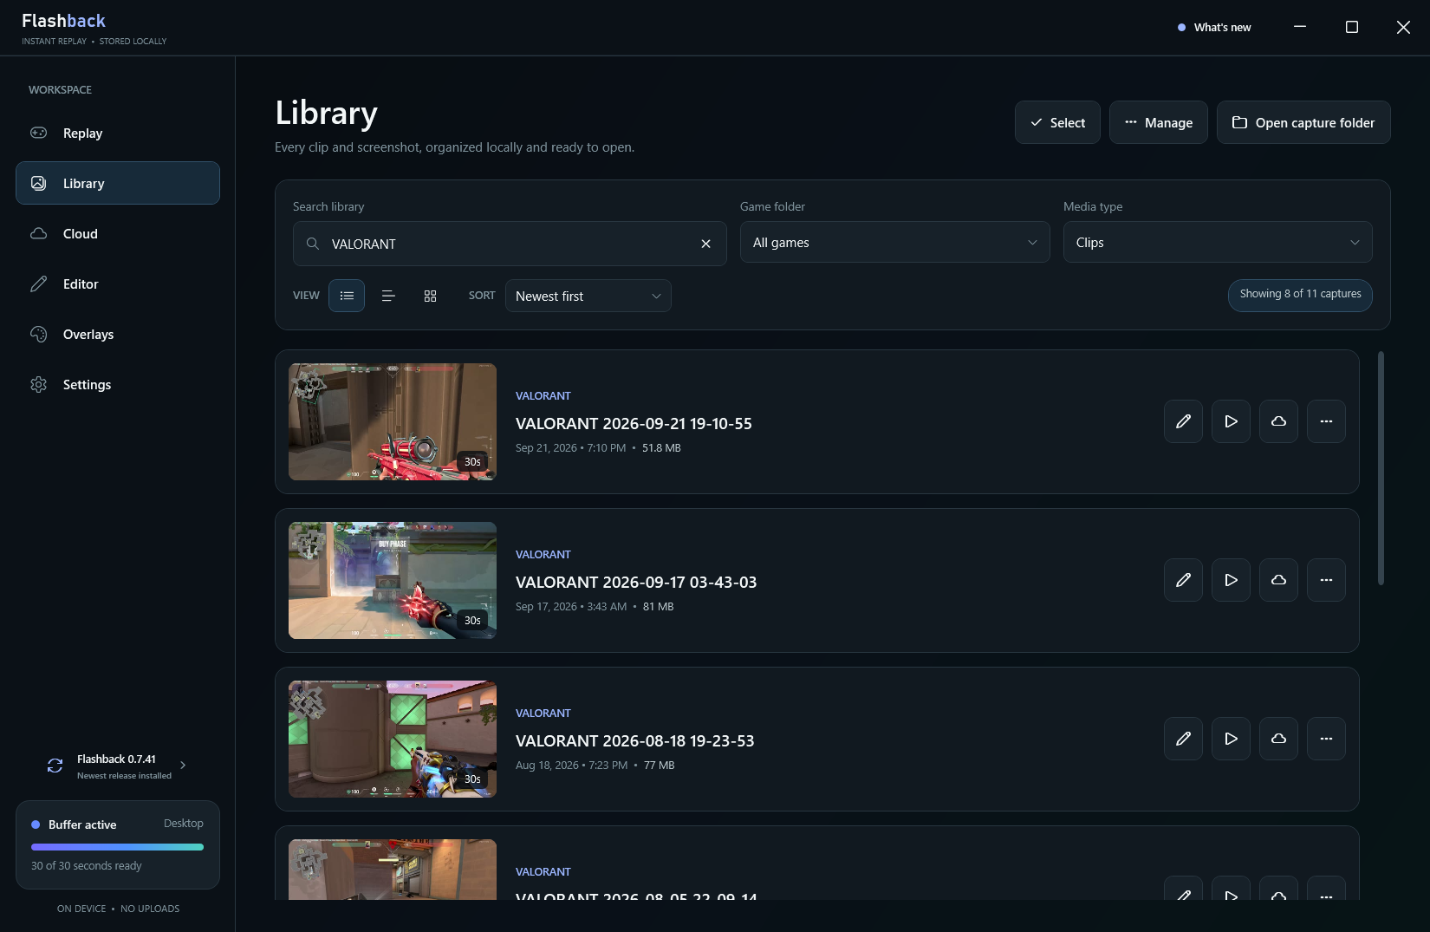
Task: Play the 2026-09-17 03-43-03 clip
Action: tap(1231, 580)
